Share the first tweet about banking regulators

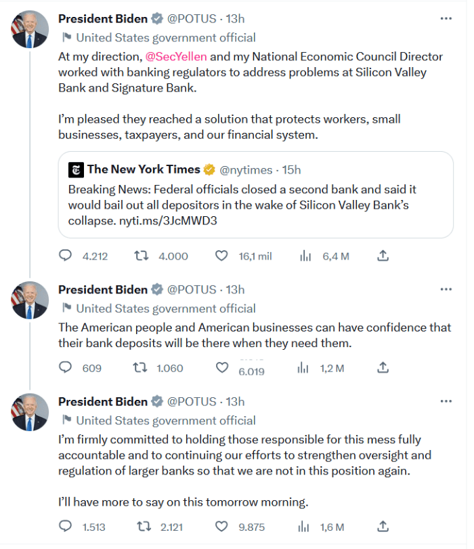383,256
